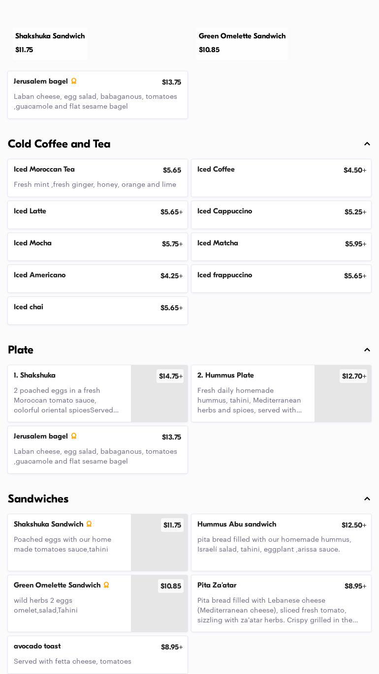
Task: Collapse the Sandwiches section chevron
Action: [x=367, y=499]
